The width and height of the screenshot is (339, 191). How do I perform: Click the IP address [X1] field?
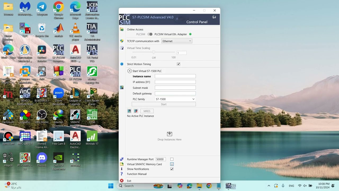[x=175, y=82]
